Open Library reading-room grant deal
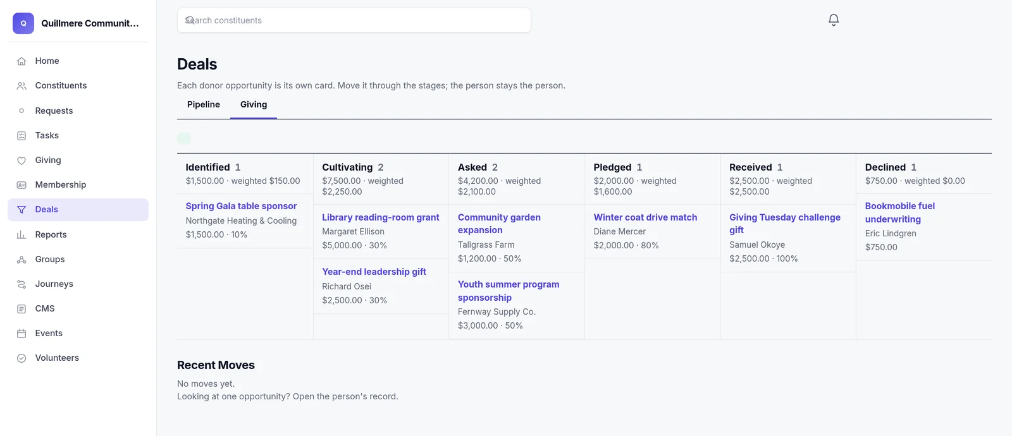Screen dimensions: 1012x436 pyautogui.click(x=381, y=217)
